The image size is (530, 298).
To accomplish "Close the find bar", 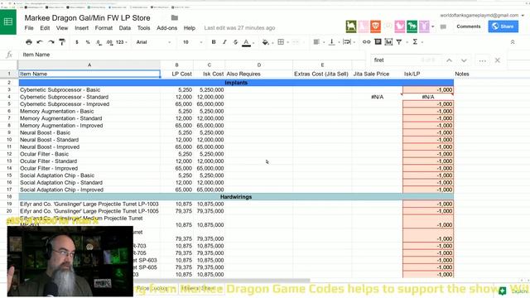I will click(x=497, y=60).
